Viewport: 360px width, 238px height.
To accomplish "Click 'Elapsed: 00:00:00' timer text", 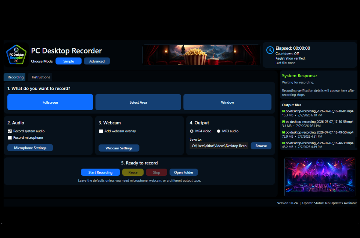I will [x=293, y=48].
